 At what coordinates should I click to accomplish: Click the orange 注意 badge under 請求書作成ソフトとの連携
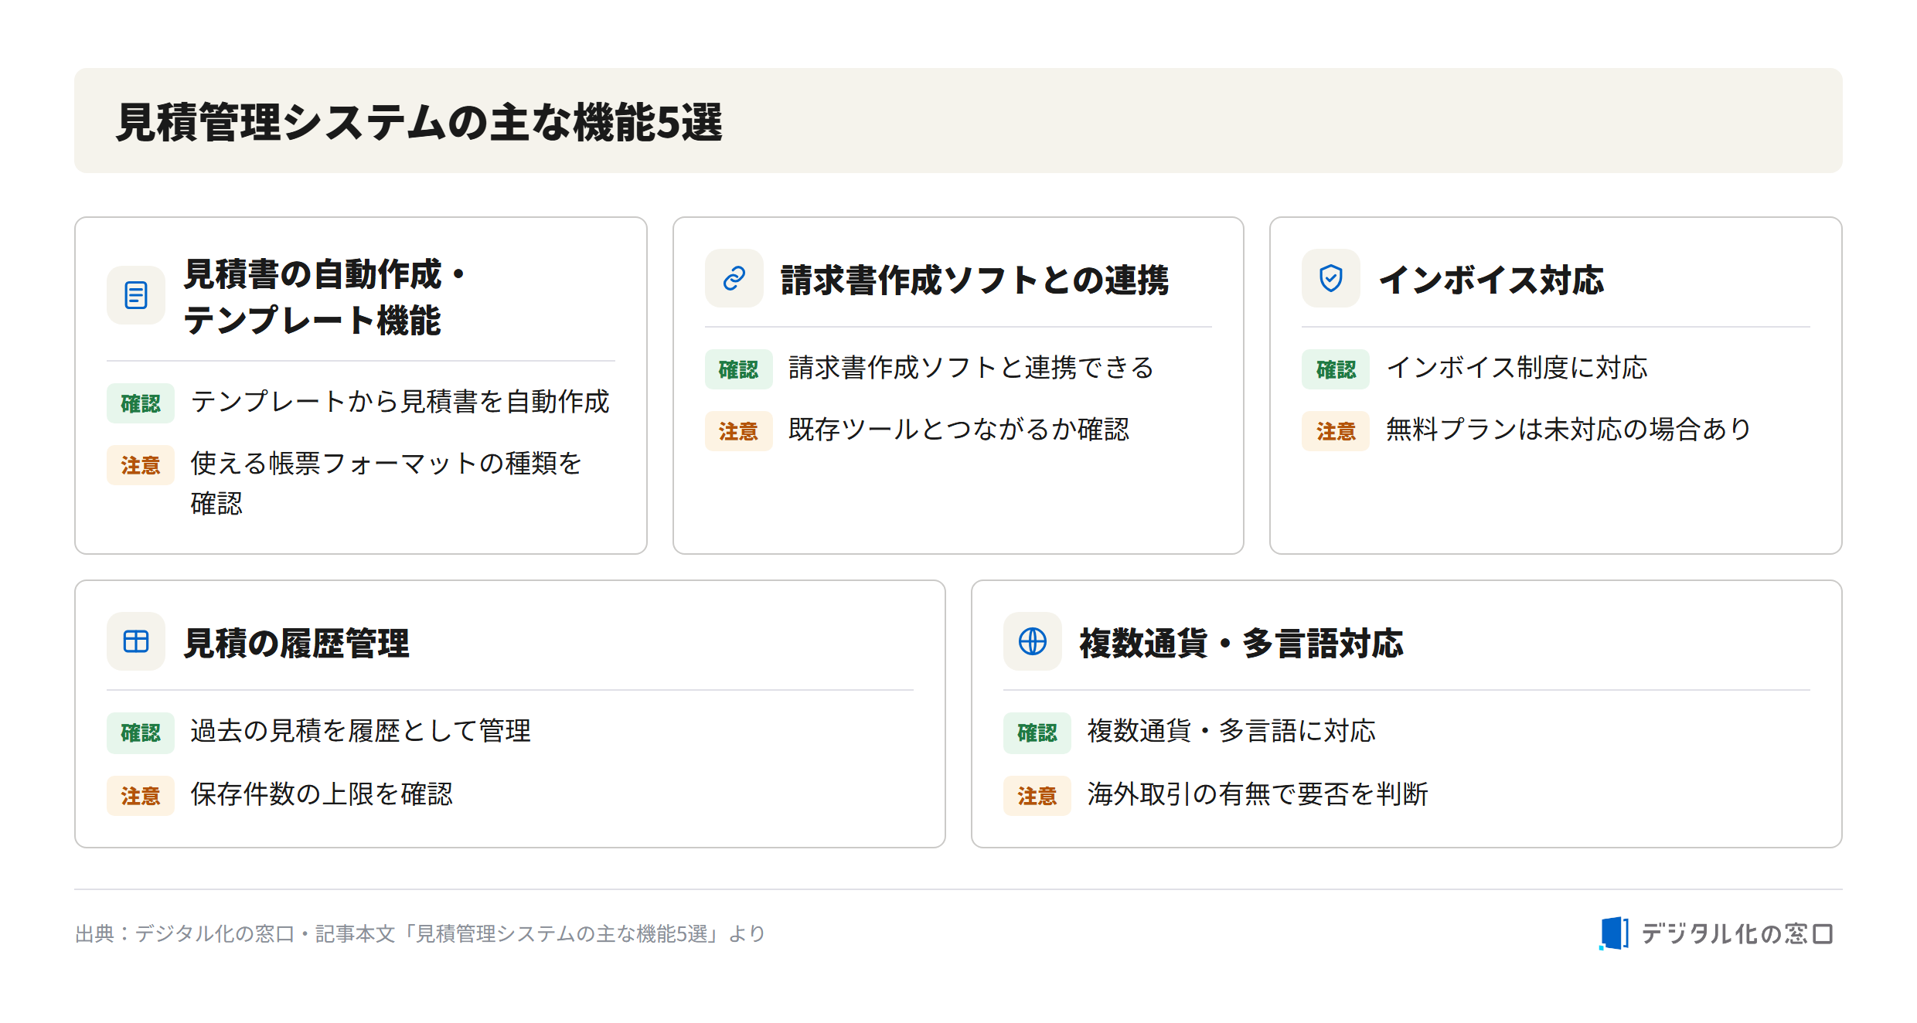coord(738,431)
